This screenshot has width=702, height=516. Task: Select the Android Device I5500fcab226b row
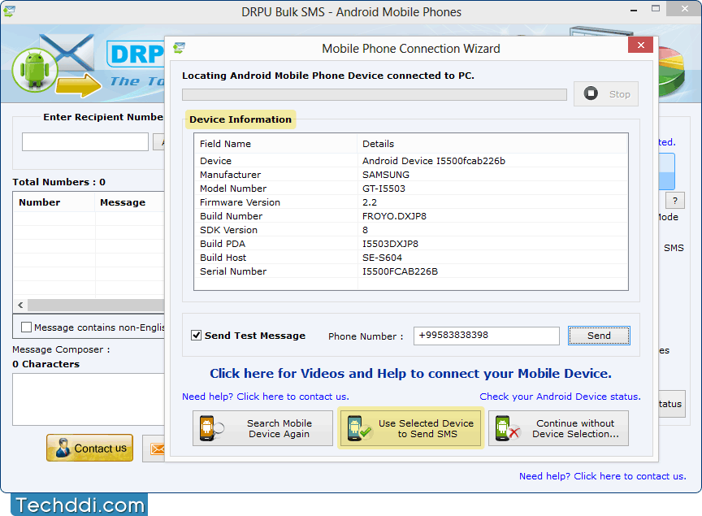410,161
